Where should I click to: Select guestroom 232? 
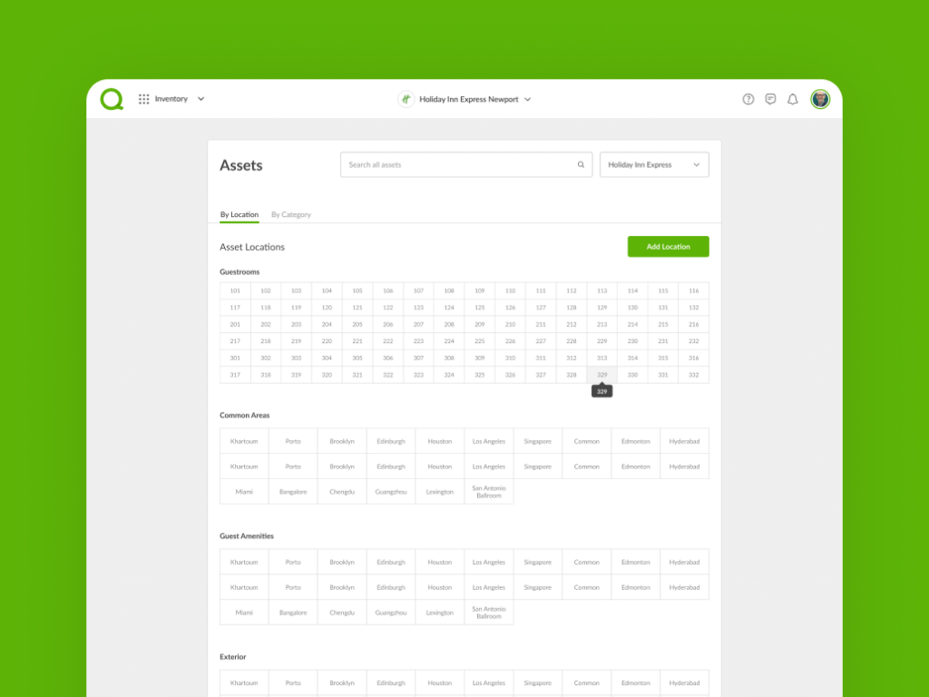(694, 341)
